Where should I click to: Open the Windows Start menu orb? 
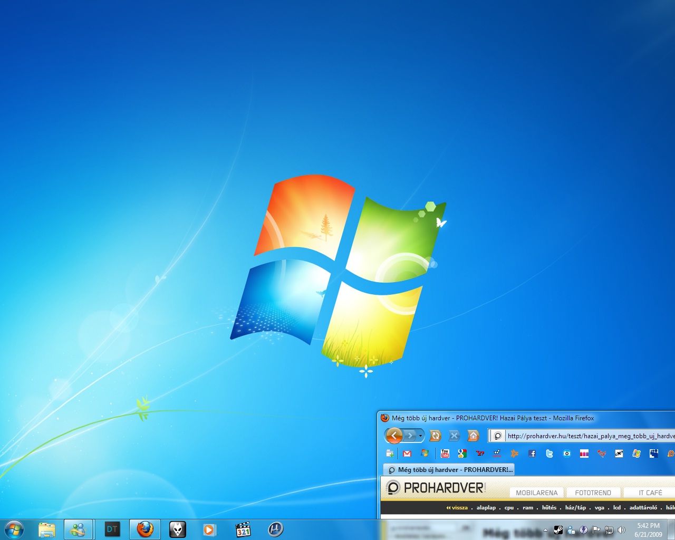[x=14, y=529]
